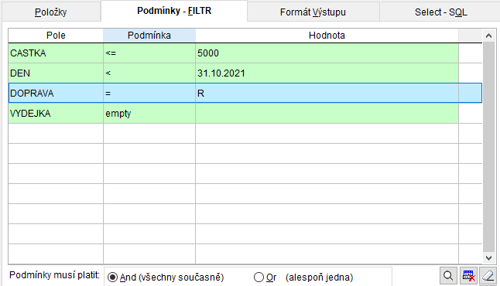500x286 pixels.
Task: Click the Podmínka column header
Action: point(149,36)
